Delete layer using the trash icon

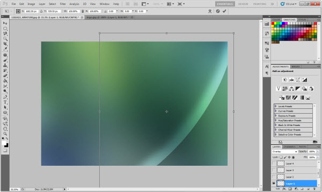pyautogui.click(x=314, y=189)
